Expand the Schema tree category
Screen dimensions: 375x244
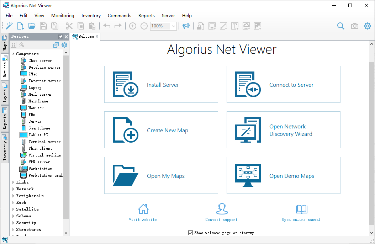pyautogui.click(x=13, y=216)
